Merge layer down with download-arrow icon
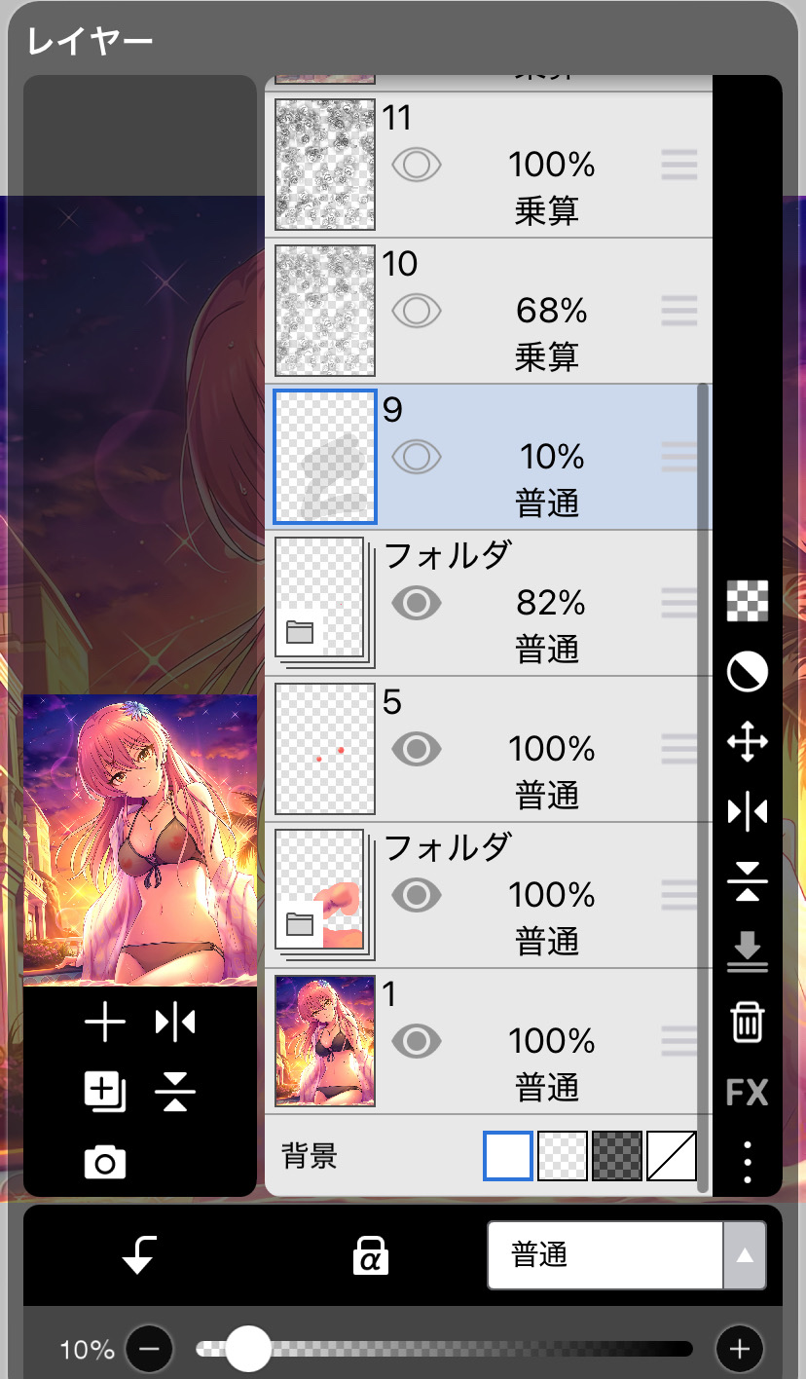Image resolution: width=806 pixels, height=1379 pixels. [x=747, y=951]
